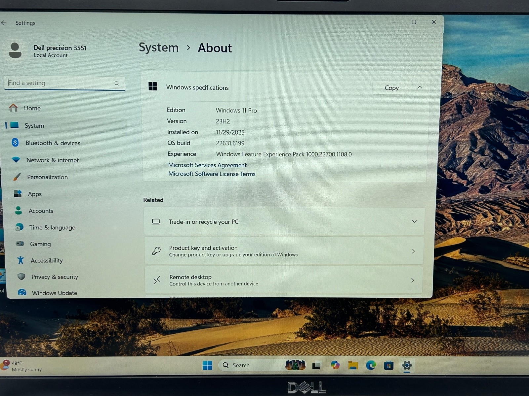Collapse the Windows specifications section

[x=420, y=87]
